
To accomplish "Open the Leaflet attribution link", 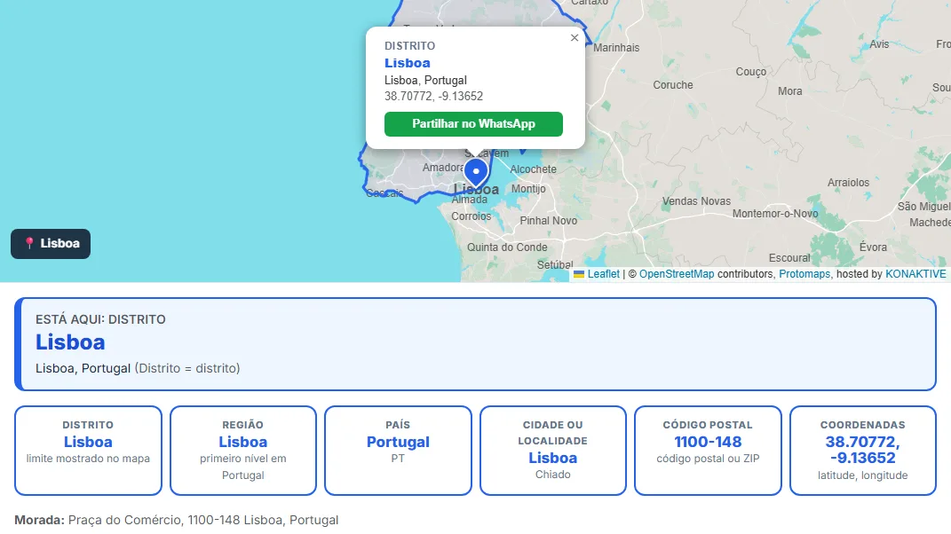I will click(604, 274).
